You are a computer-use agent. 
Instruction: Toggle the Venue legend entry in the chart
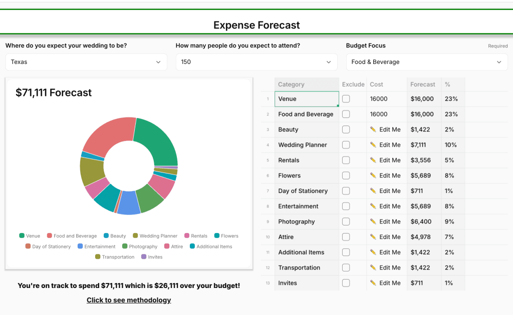[x=30, y=236]
